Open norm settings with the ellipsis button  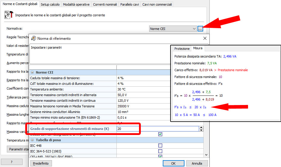tap(200, 29)
